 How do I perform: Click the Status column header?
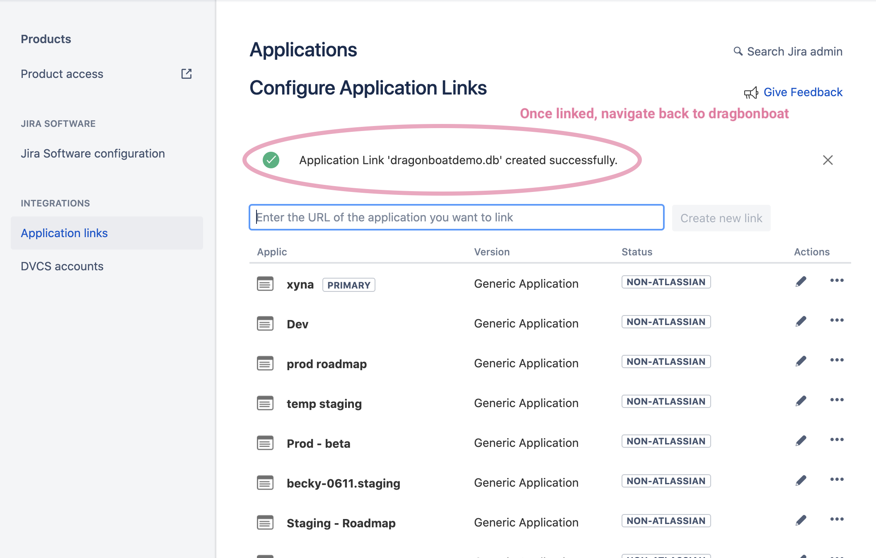tap(637, 252)
